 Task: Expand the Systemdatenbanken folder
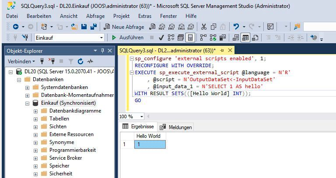[27, 88]
